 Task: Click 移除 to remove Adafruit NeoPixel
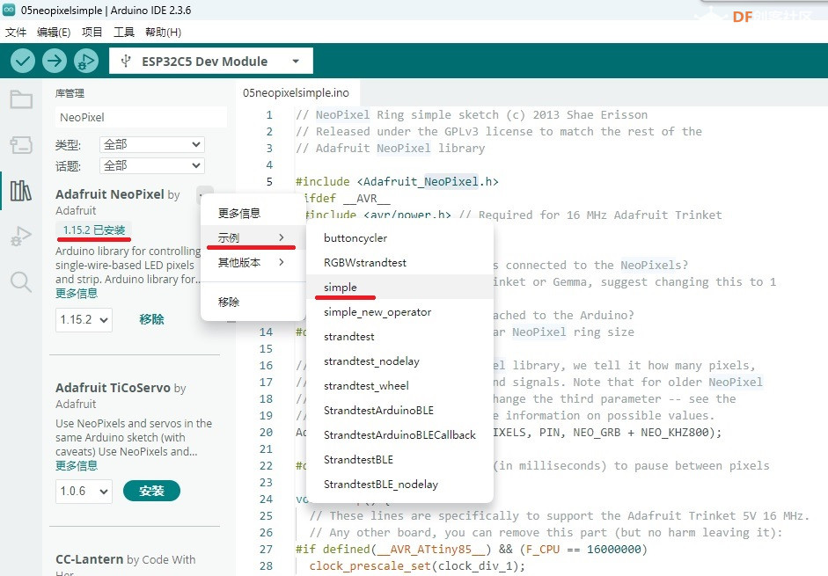click(151, 319)
